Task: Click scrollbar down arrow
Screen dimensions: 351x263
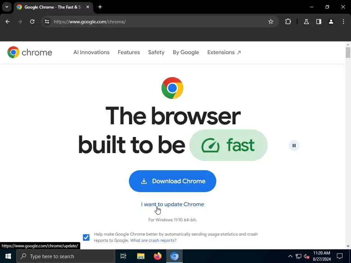Action: [x=348, y=246]
